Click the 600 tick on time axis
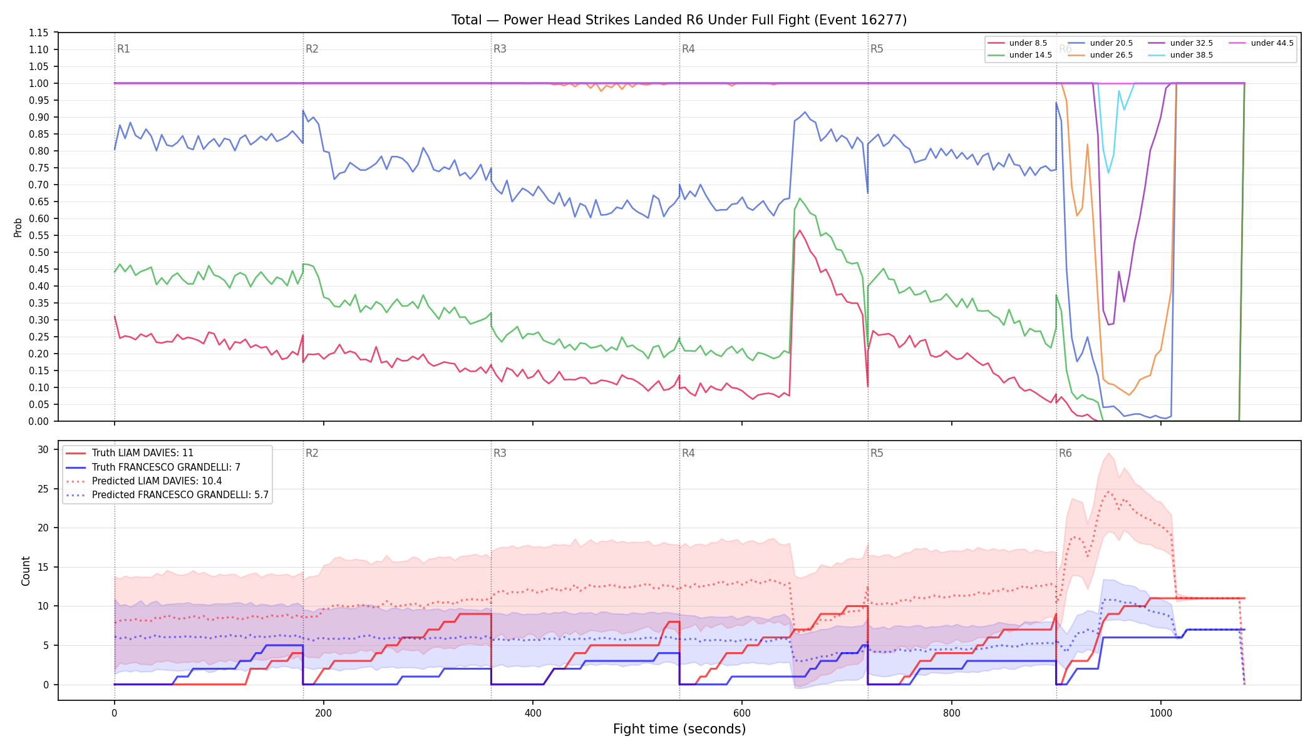This screenshot has height=751, width=1315. click(742, 713)
